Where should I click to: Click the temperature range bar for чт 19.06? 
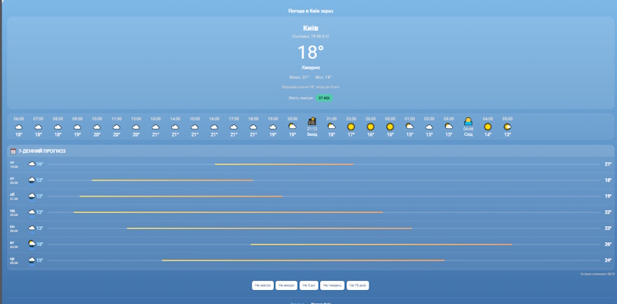[x=284, y=164]
